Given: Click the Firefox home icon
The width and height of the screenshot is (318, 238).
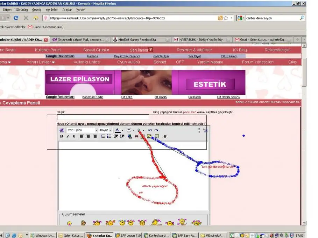Looking at the screenshot, I should 36,18.
